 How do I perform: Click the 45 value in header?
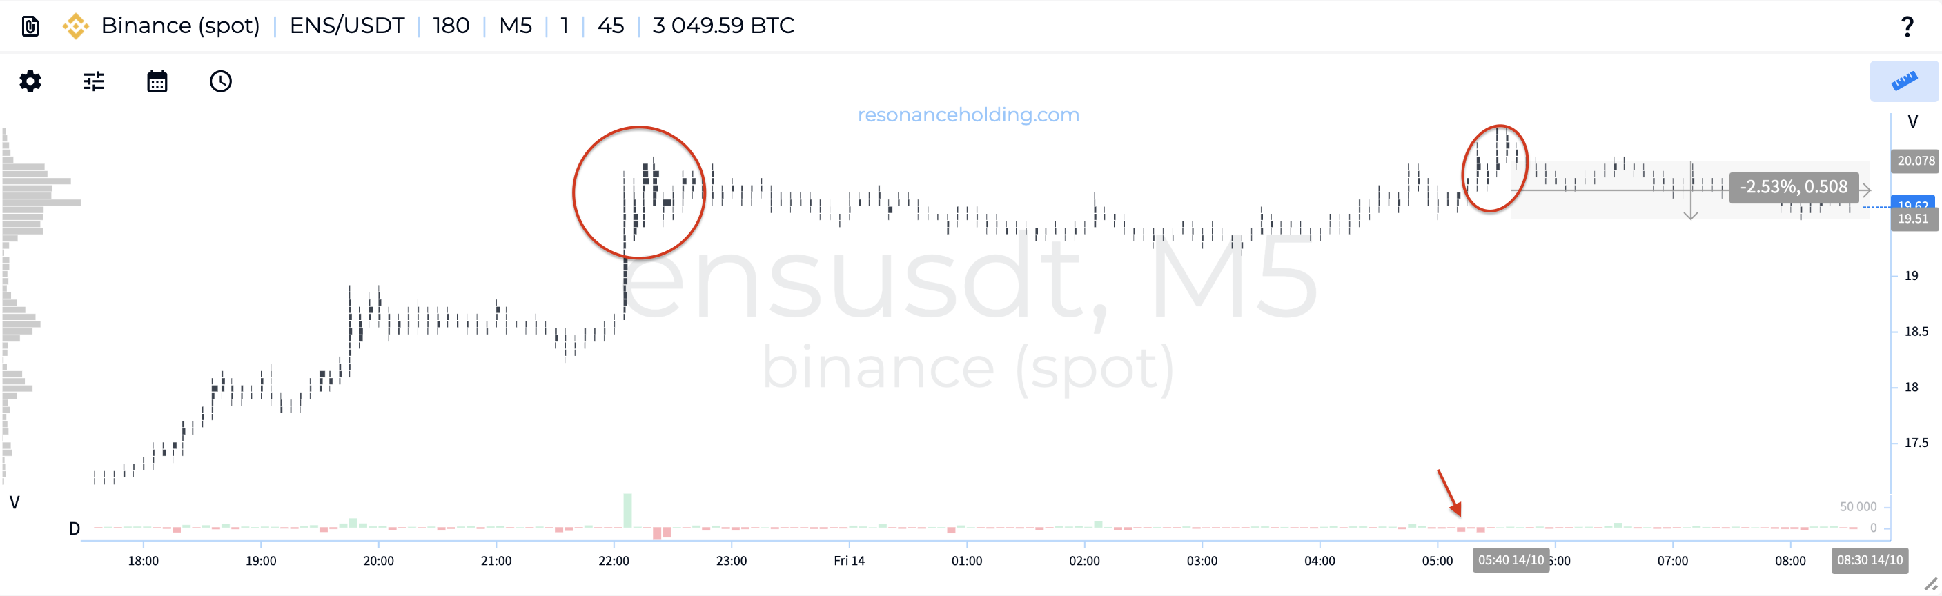coord(611,26)
